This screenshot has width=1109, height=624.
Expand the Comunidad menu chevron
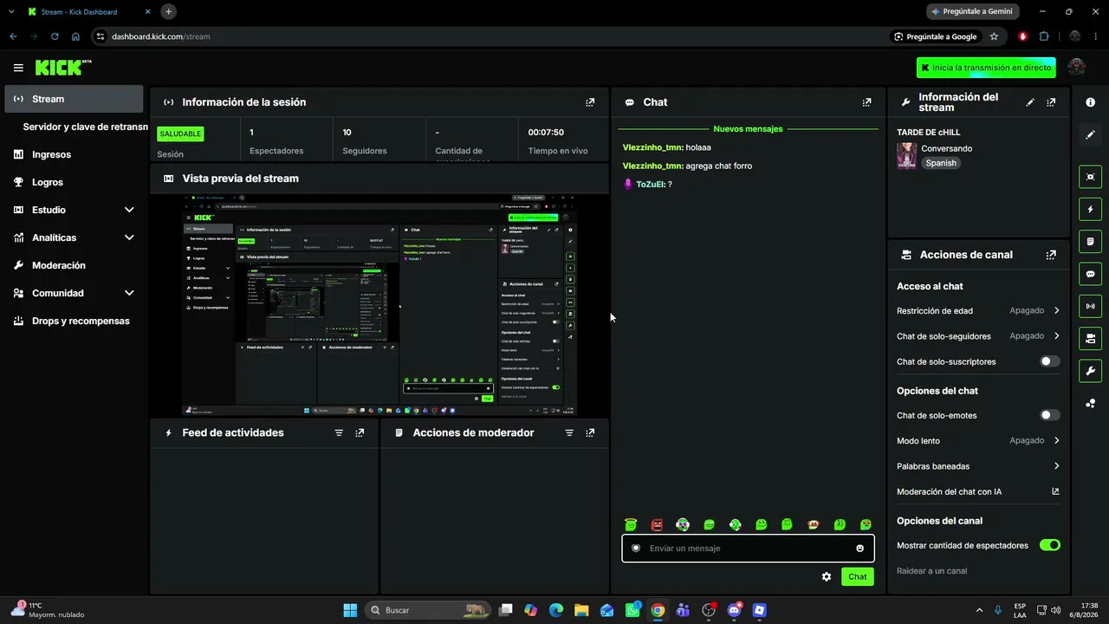(129, 293)
